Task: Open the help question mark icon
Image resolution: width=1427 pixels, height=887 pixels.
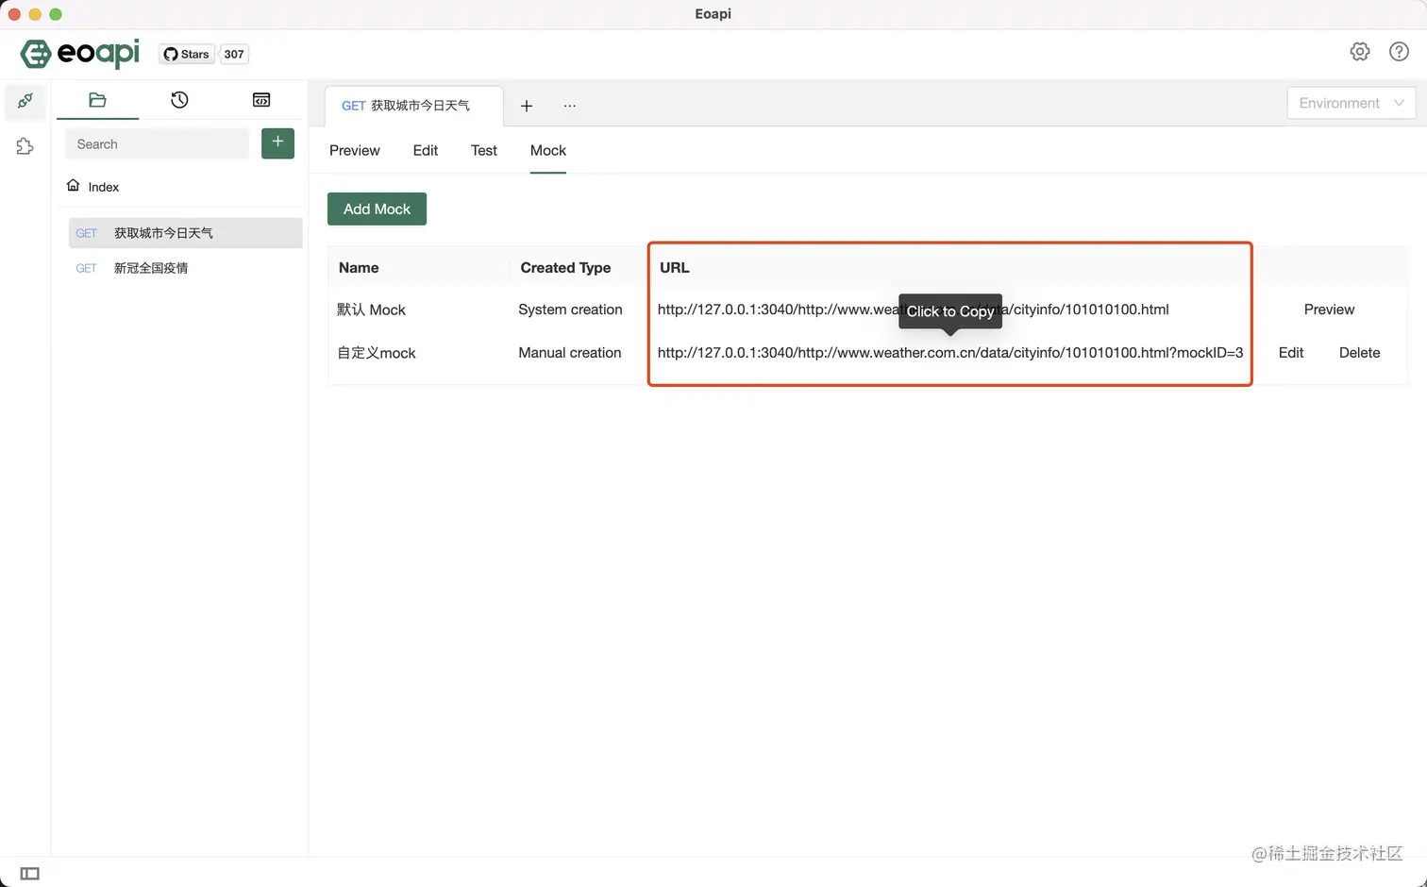Action: (x=1400, y=52)
